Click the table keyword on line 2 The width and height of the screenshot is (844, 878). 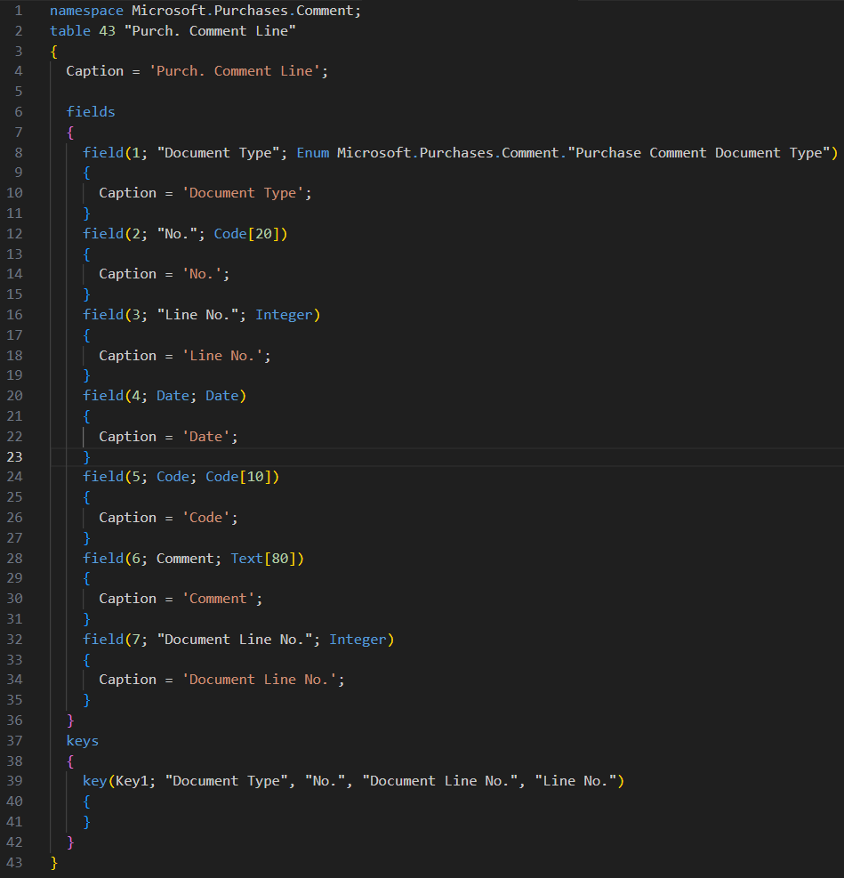click(x=70, y=31)
